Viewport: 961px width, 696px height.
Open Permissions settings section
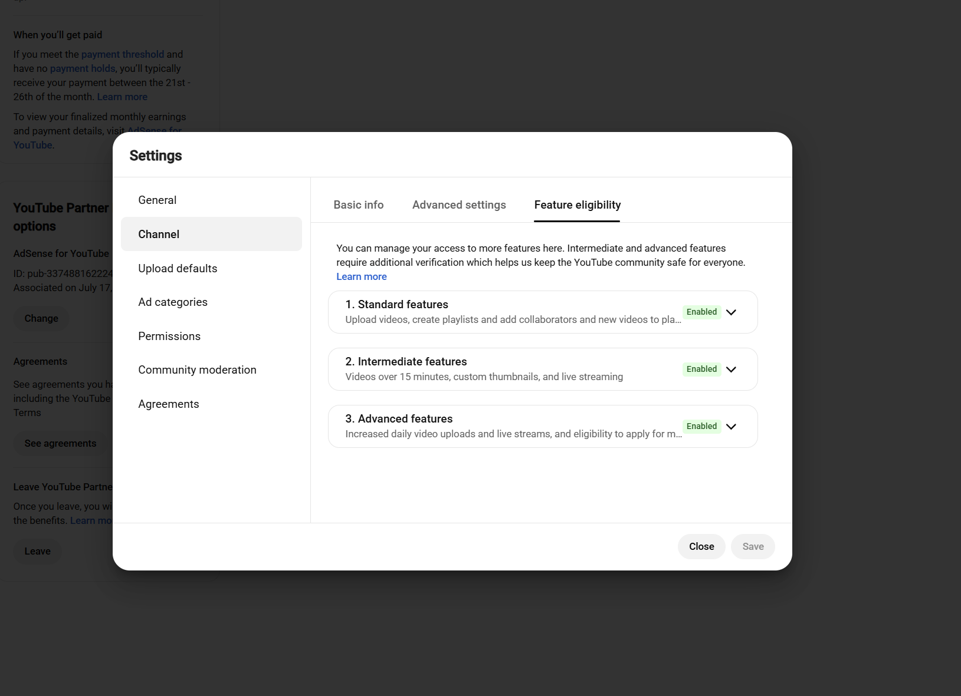pos(211,336)
